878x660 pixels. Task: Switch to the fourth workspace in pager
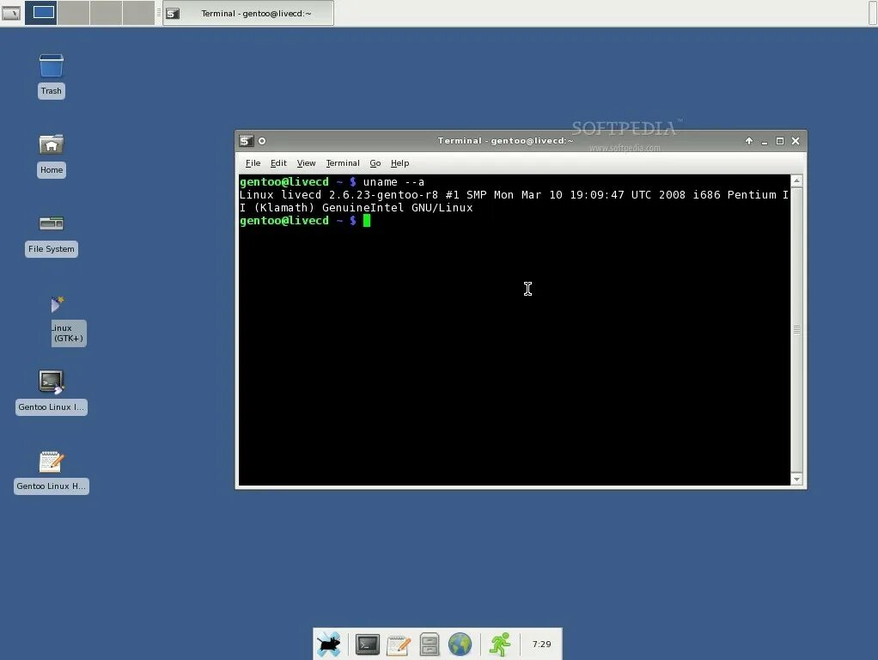point(138,12)
